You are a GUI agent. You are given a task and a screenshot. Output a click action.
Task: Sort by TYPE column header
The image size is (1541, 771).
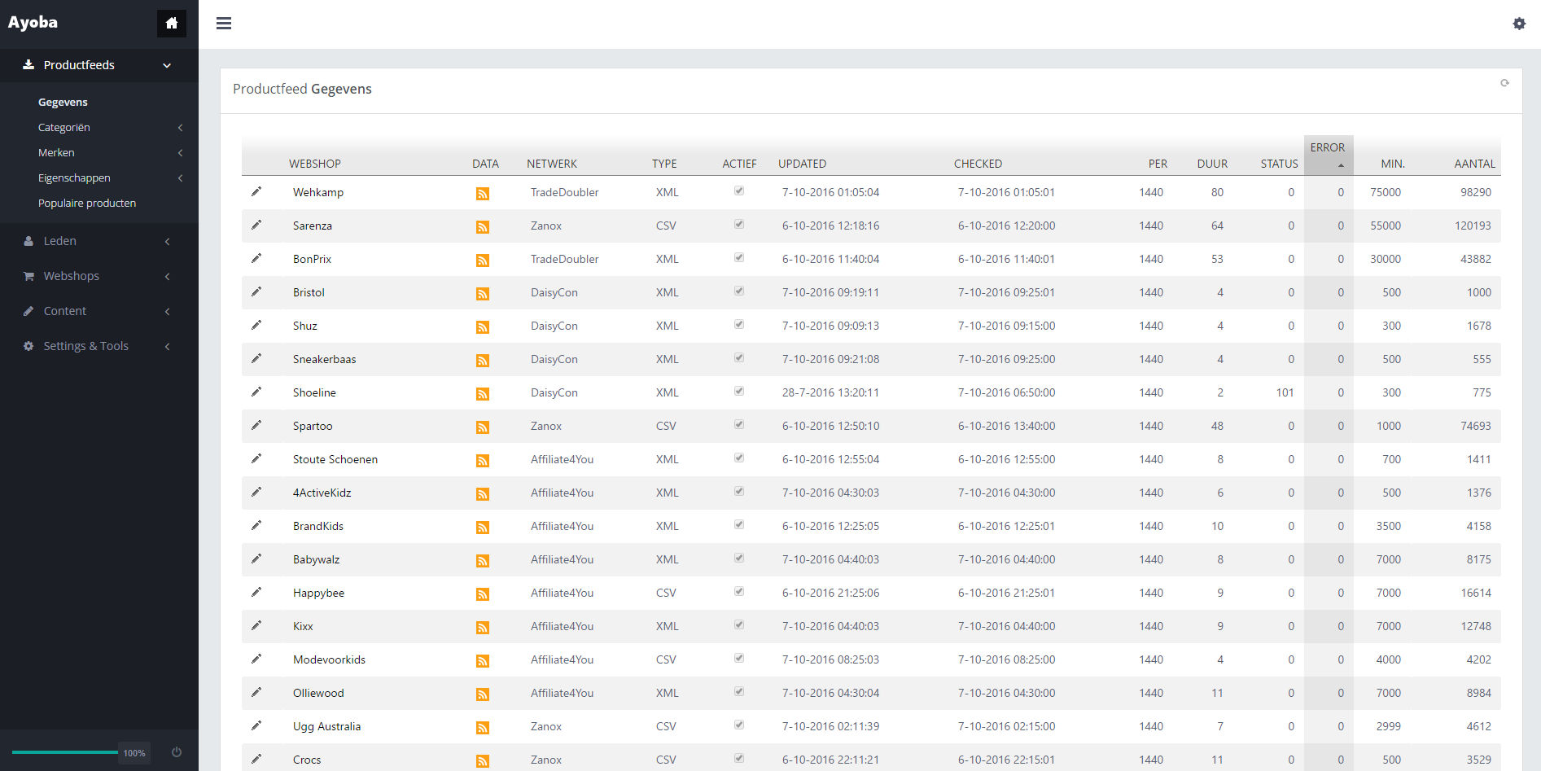click(664, 164)
